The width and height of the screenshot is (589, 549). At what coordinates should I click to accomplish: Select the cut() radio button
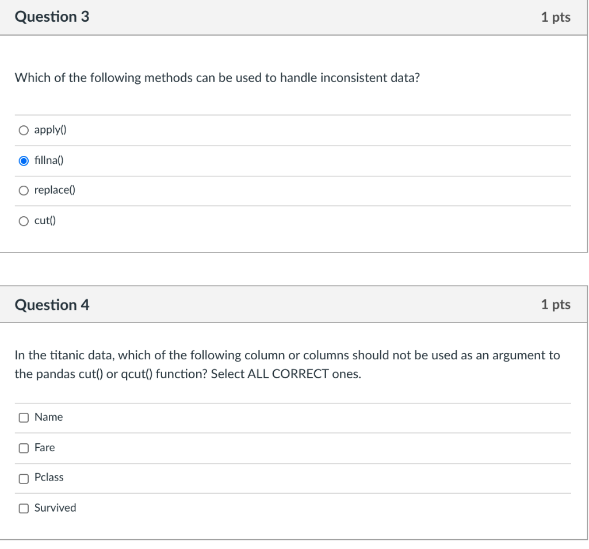click(24, 220)
